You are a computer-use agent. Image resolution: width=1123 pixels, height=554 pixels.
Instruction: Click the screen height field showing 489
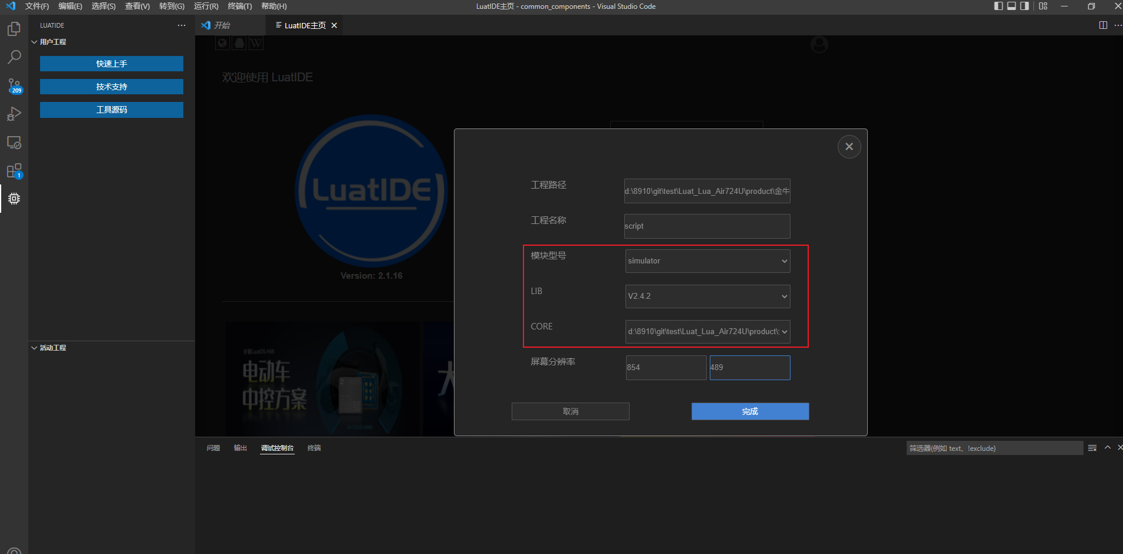(750, 368)
